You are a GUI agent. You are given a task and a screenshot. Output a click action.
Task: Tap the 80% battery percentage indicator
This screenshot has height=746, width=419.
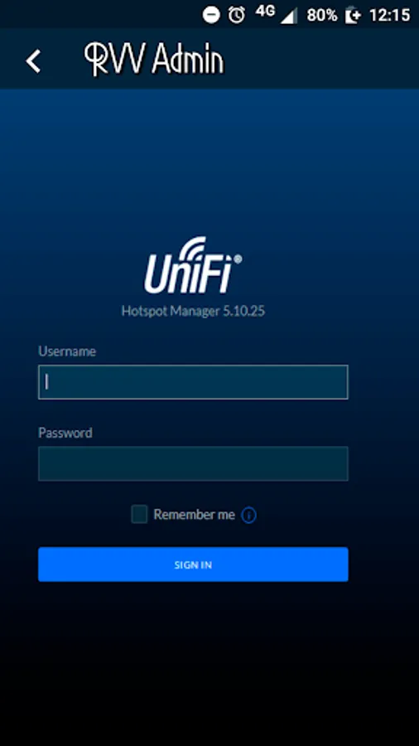[321, 16]
